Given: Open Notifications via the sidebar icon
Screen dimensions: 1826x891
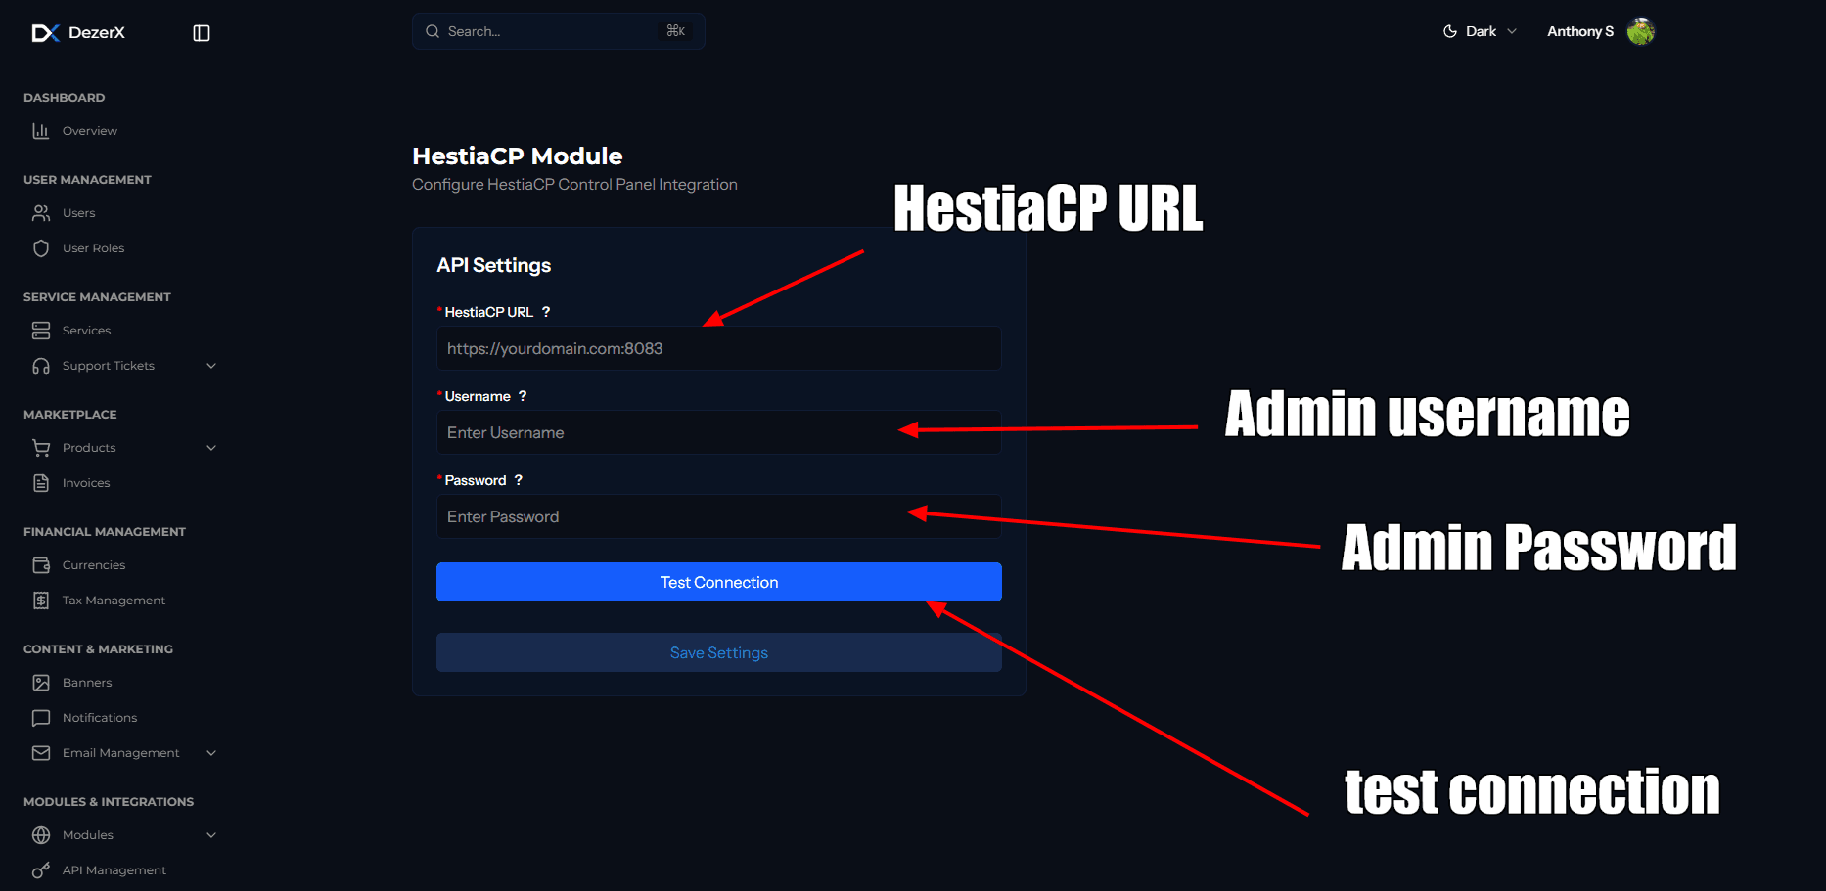Looking at the screenshot, I should pyautogui.click(x=41, y=717).
